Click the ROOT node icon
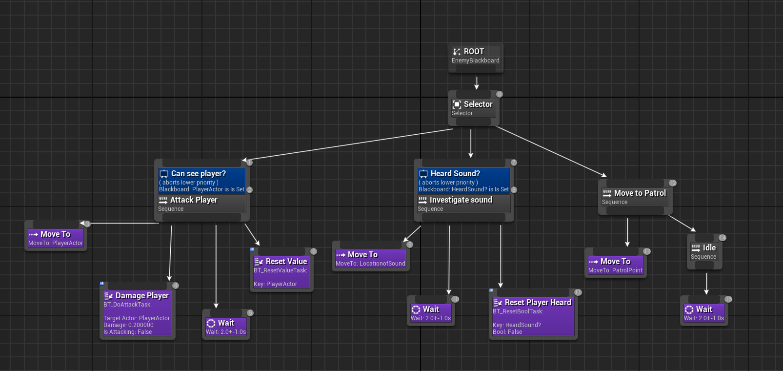The image size is (783, 371). 457,52
